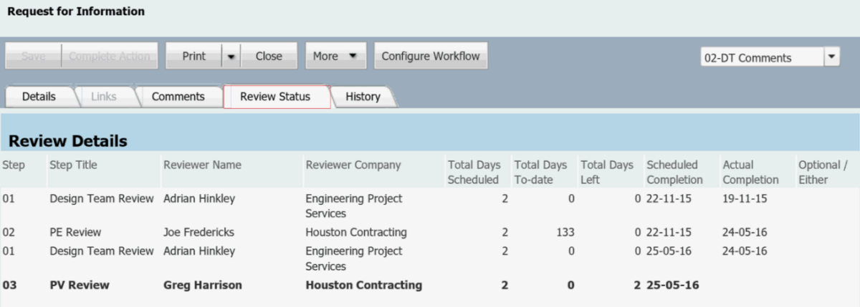Select the Review Status tab
Image resolution: width=860 pixels, height=307 pixels.
pyautogui.click(x=275, y=97)
